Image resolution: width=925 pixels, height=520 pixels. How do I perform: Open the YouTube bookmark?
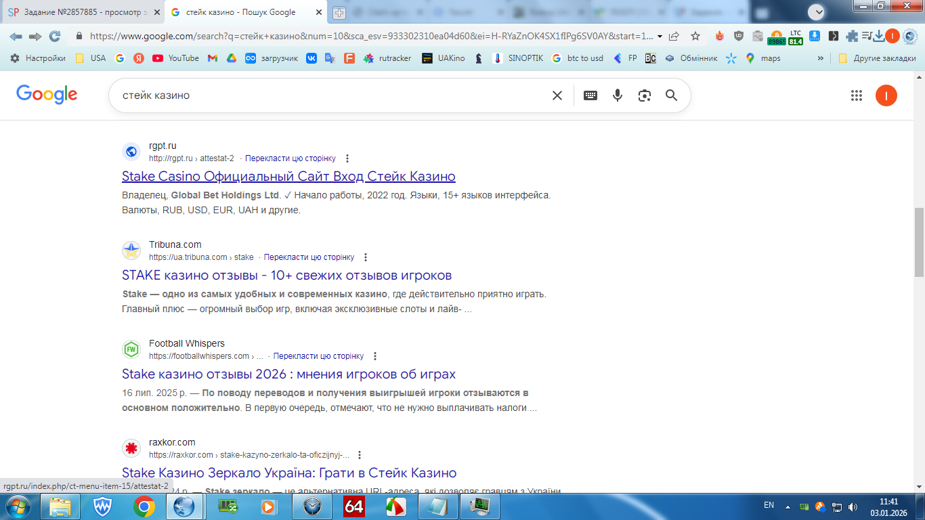[176, 58]
